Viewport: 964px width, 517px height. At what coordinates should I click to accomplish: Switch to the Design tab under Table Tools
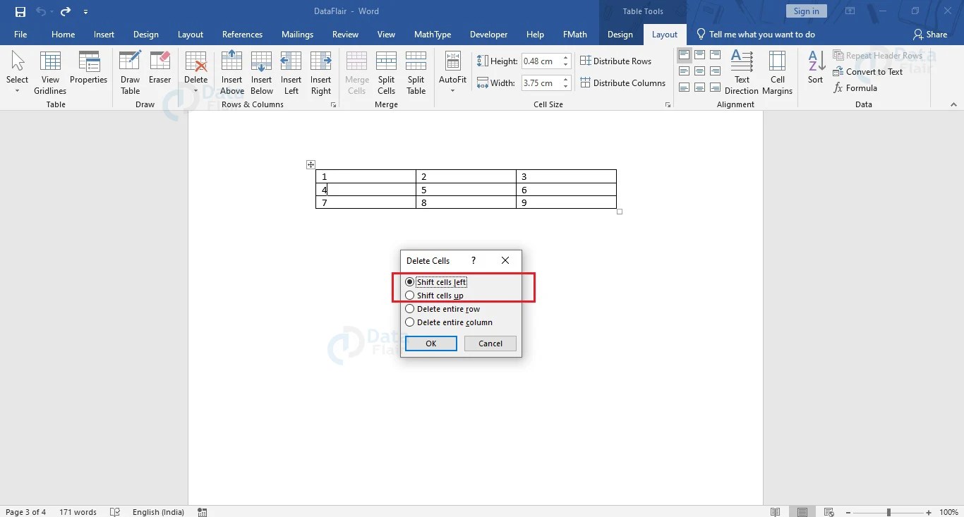pyautogui.click(x=620, y=34)
